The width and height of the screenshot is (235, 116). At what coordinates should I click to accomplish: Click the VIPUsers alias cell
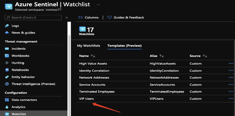[156, 99]
